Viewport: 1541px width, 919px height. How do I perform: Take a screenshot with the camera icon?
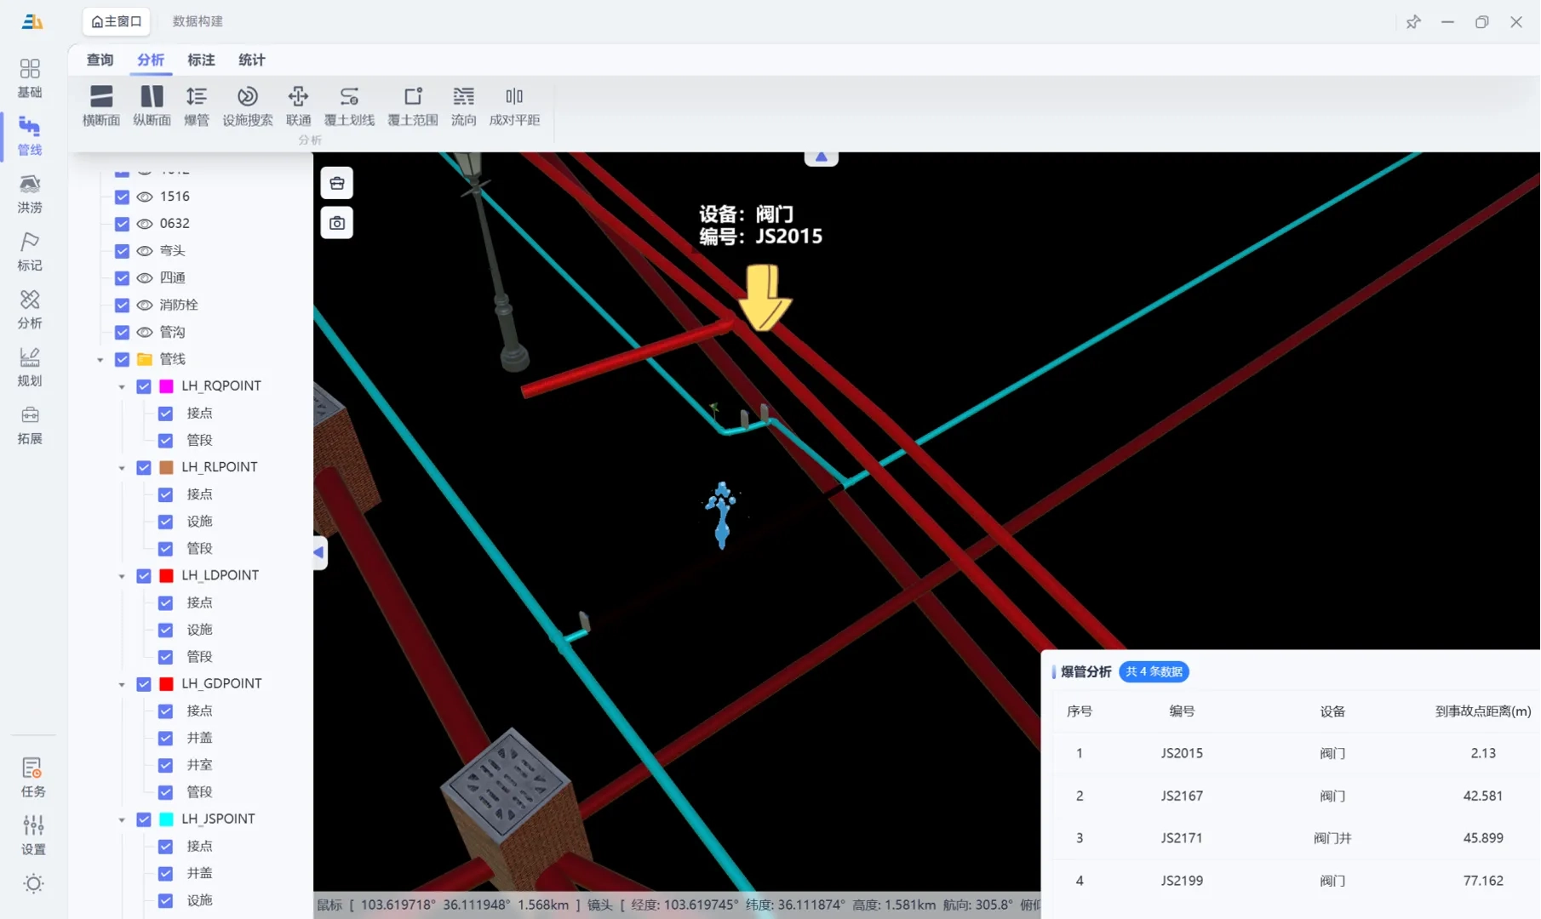[x=336, y=222]
